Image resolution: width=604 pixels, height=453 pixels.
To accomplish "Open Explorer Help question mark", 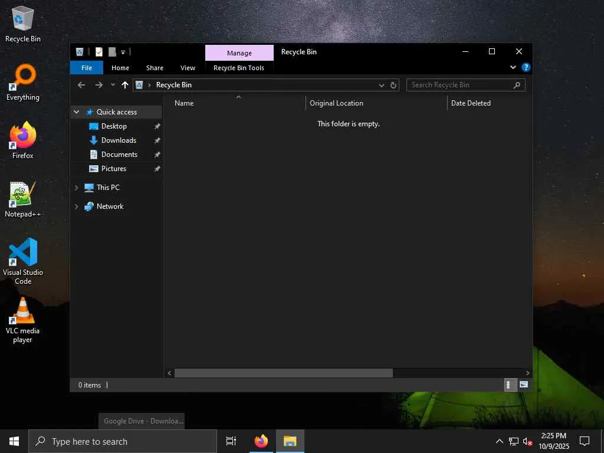I will point(526,67).
